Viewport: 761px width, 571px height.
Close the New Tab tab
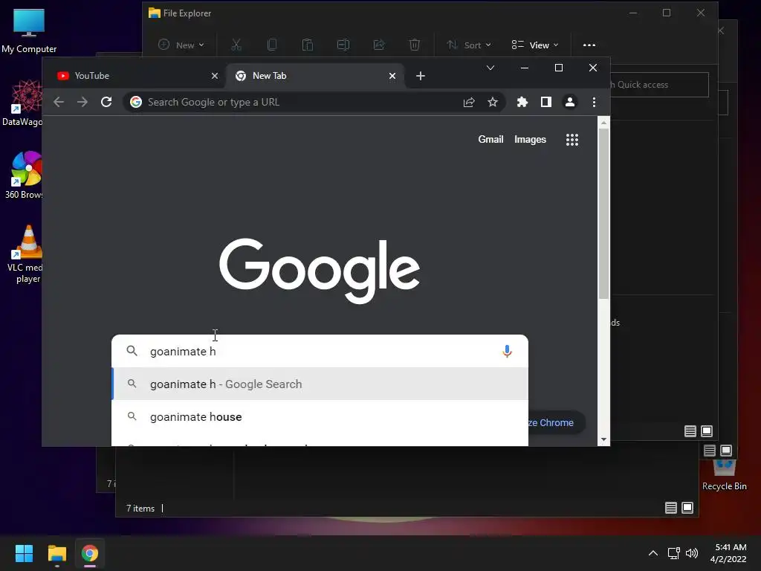[392, 76]
